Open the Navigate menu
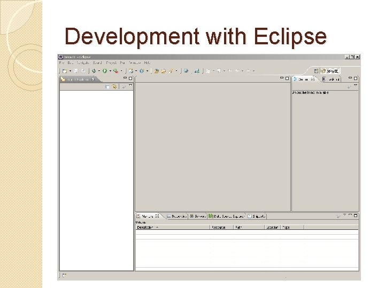 pos(83,63)
